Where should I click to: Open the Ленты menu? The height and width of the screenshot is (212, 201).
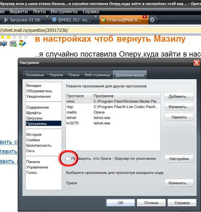[39, 12]
